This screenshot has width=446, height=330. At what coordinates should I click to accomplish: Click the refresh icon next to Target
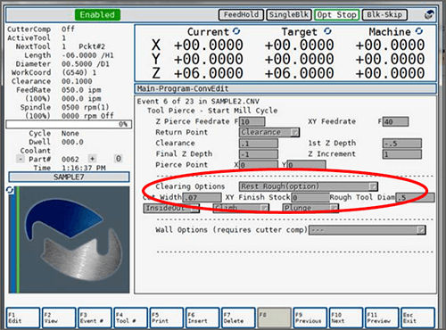coord(327,31)
